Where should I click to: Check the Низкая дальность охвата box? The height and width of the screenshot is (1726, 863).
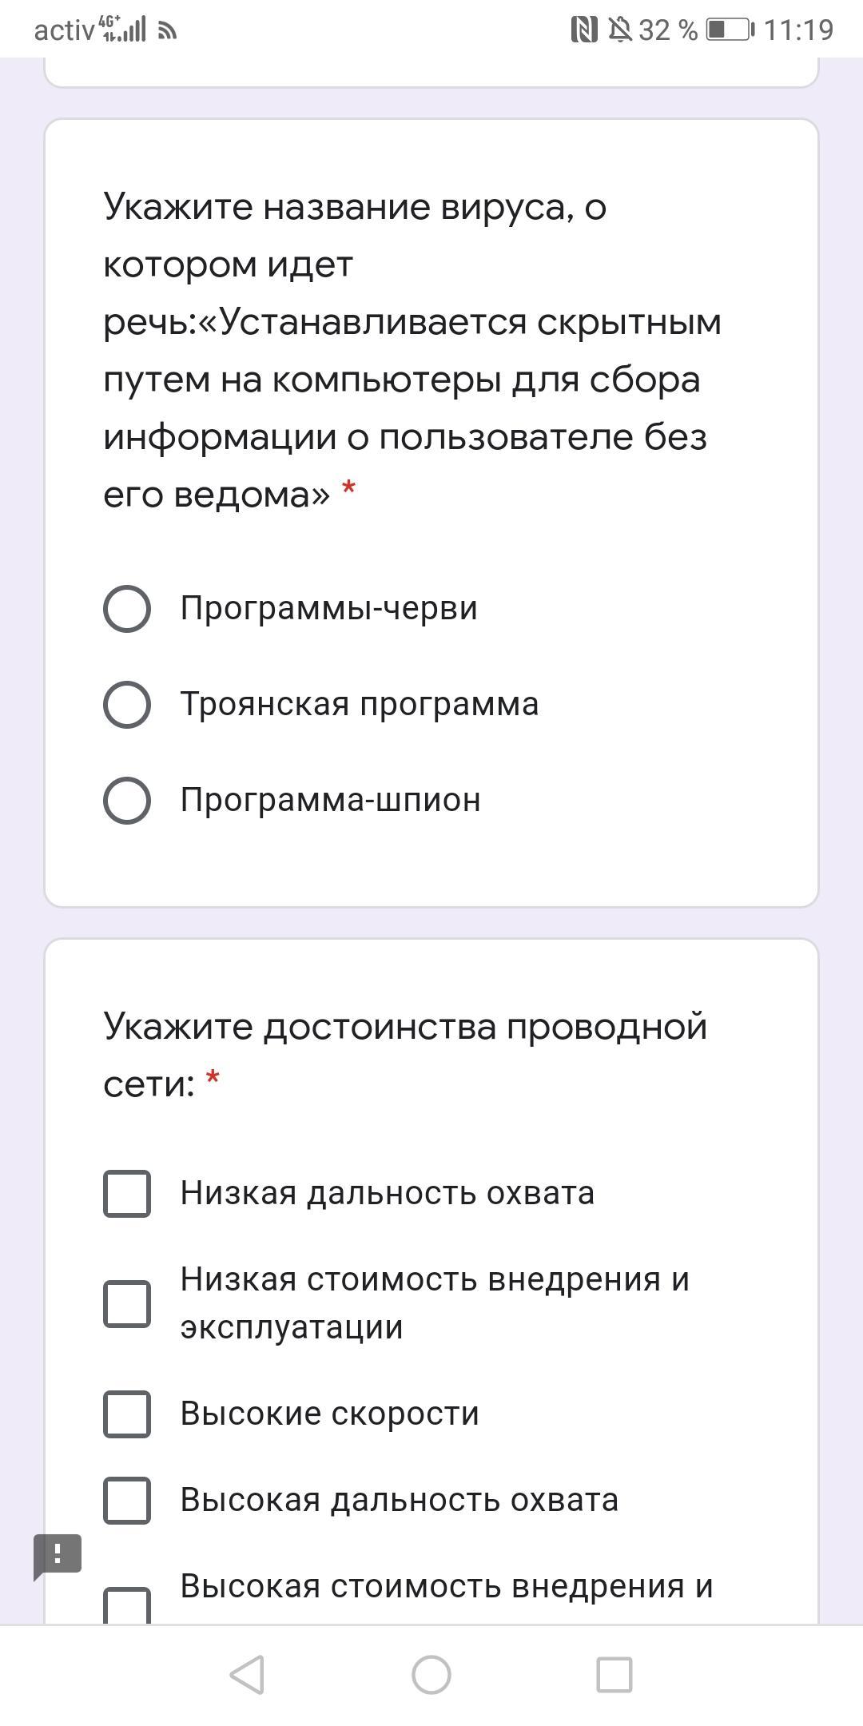pos(127,1194)
